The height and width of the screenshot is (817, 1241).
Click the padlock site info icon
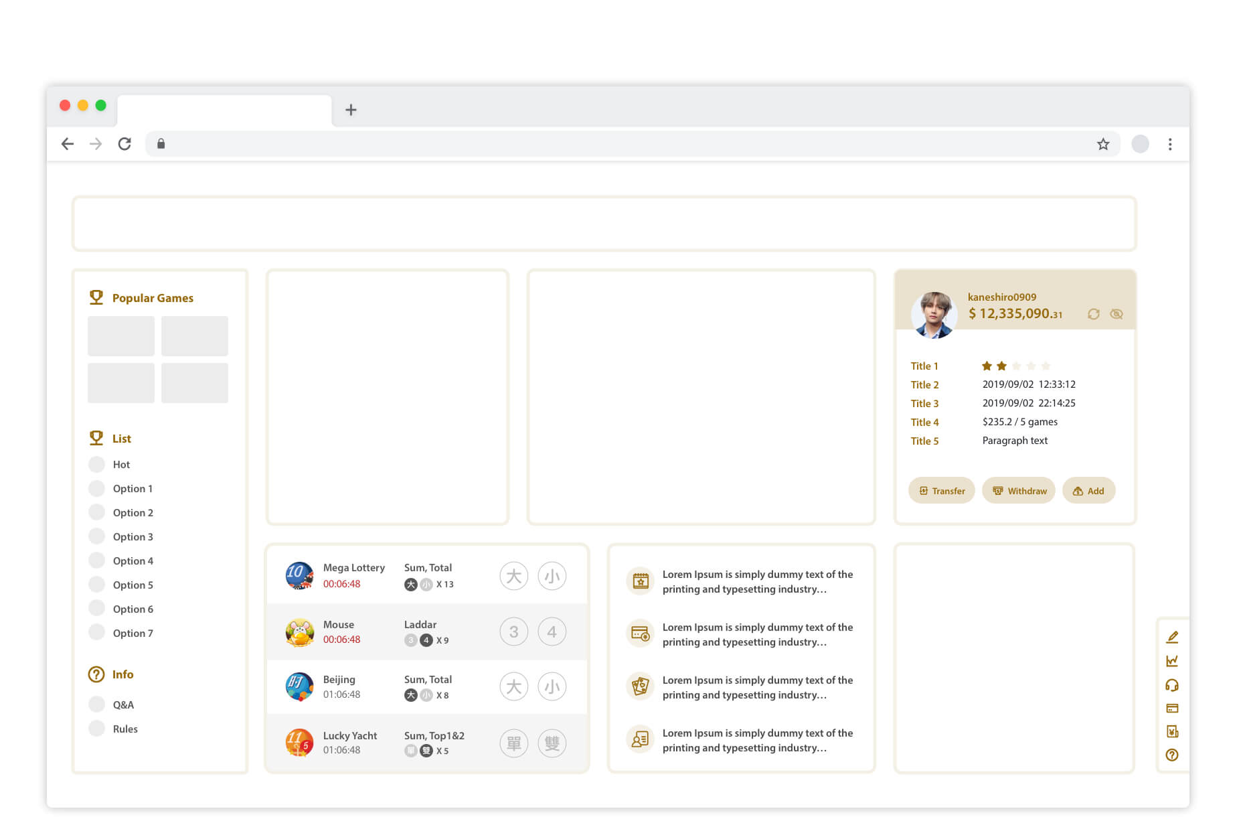161,143
